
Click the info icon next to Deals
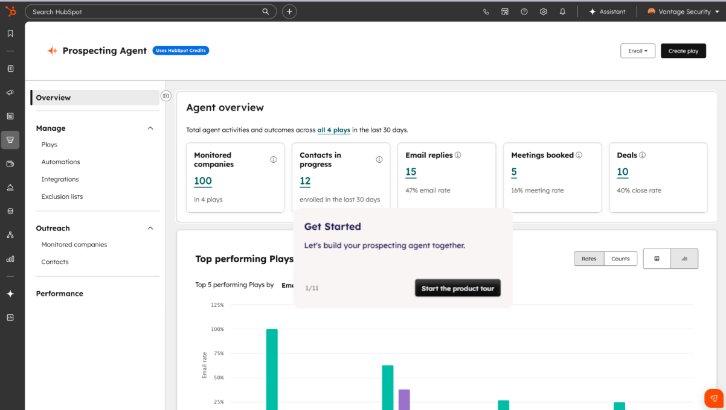642,155
